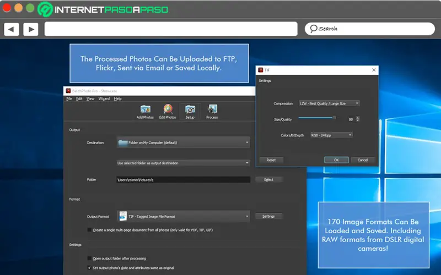441x275 pixels.
Task: Click the 'Compression' label
Action: coord(283,103)
